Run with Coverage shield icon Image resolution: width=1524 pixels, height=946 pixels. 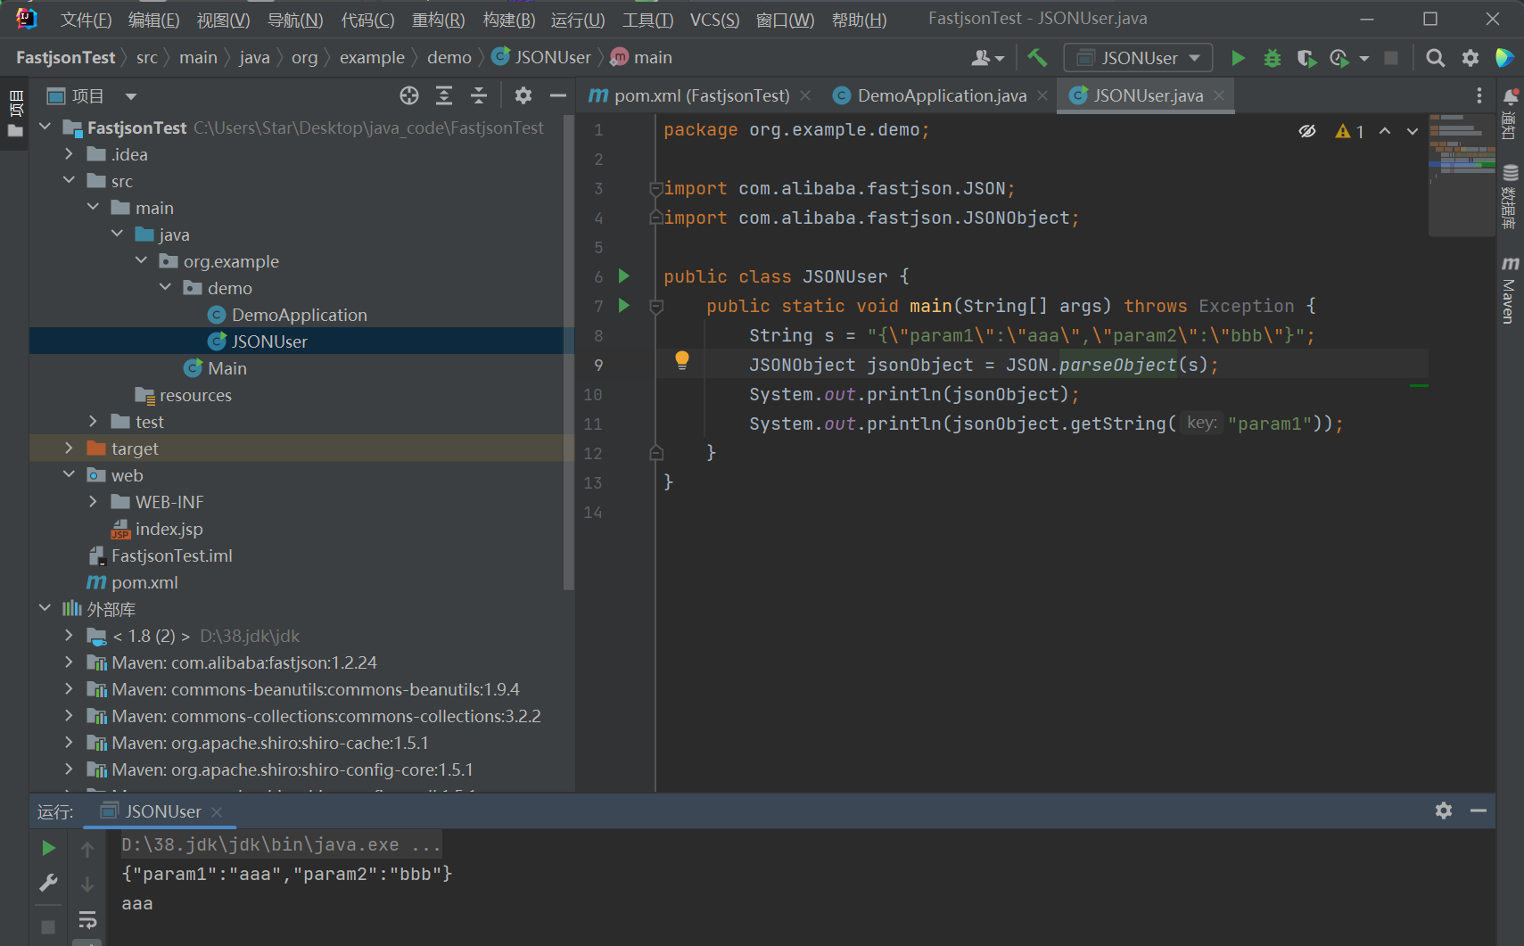(x=1306, y=58)
